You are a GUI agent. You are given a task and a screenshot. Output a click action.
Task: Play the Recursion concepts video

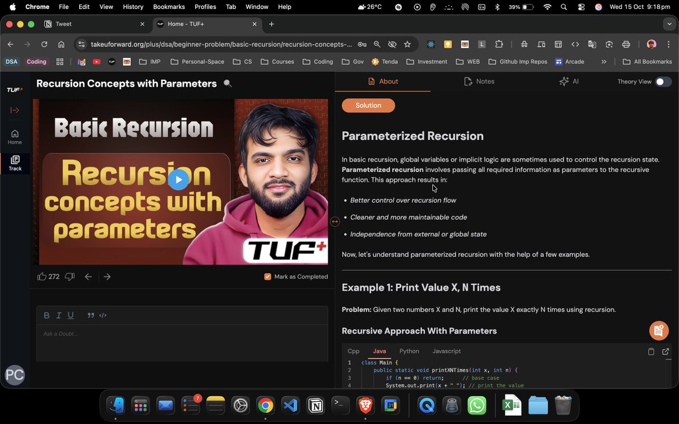click(178, 180)
